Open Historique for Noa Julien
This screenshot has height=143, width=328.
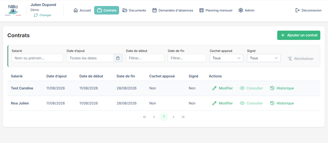(282, 103)
